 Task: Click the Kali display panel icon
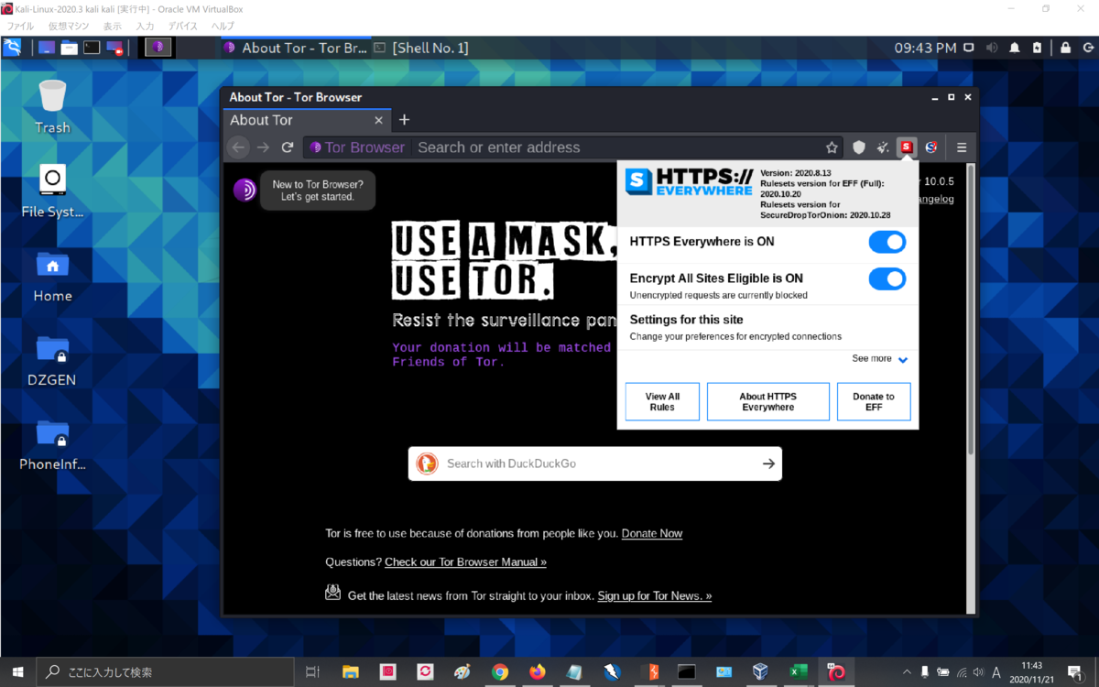(x=969, y=48)
